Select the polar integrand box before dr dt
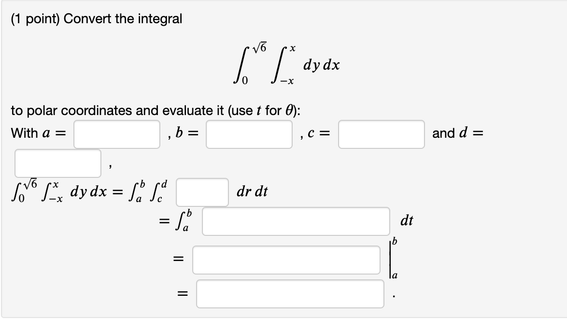Image resolution: width=567 pixels, height=319 pixels. (201, 192)
